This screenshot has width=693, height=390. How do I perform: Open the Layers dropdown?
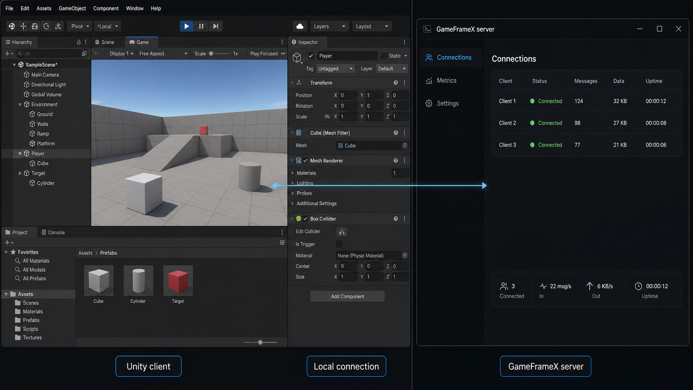click(x=330, y=26)
